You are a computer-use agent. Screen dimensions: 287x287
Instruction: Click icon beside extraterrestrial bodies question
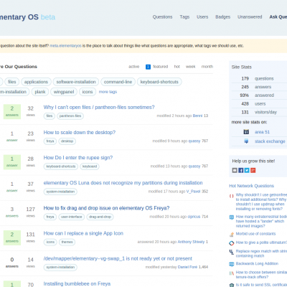click(231, 217)
